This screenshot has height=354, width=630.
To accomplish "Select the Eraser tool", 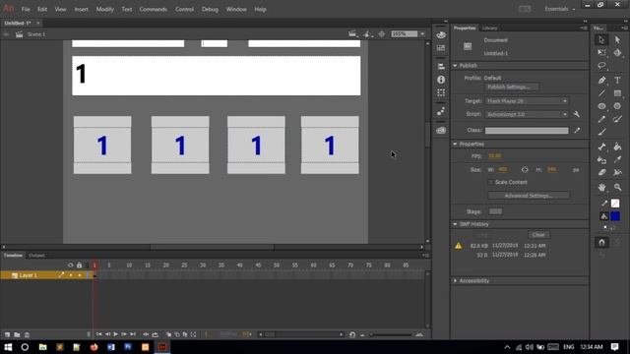I will tap(601, 173).
